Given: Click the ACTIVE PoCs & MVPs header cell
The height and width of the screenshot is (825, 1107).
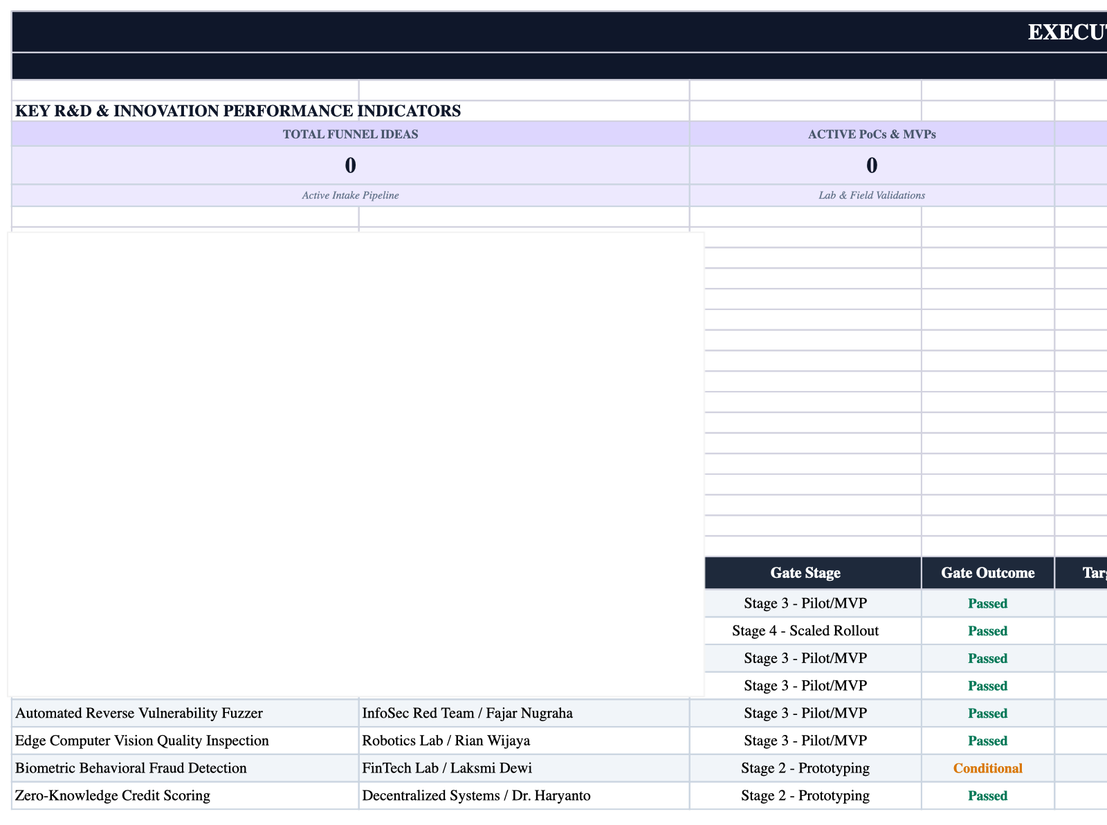Looking at the screenshot, I should pyautogui.click(x=872, y=134).
